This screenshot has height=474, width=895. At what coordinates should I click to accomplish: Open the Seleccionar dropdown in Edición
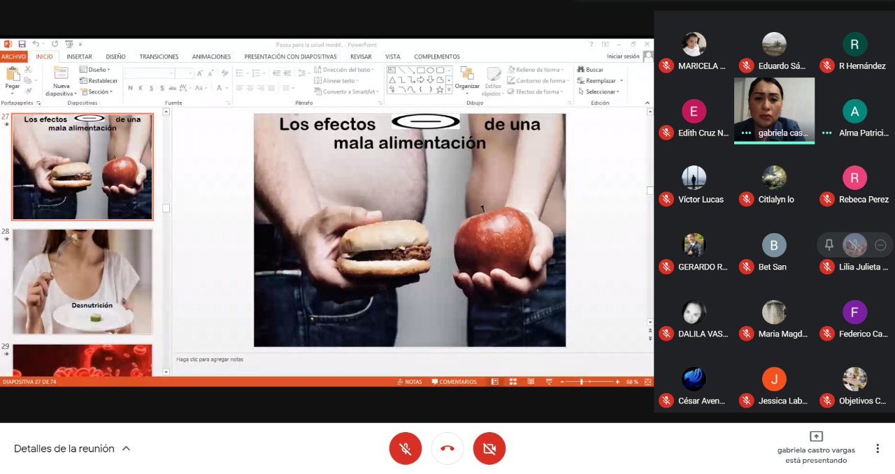pos(603,91)
